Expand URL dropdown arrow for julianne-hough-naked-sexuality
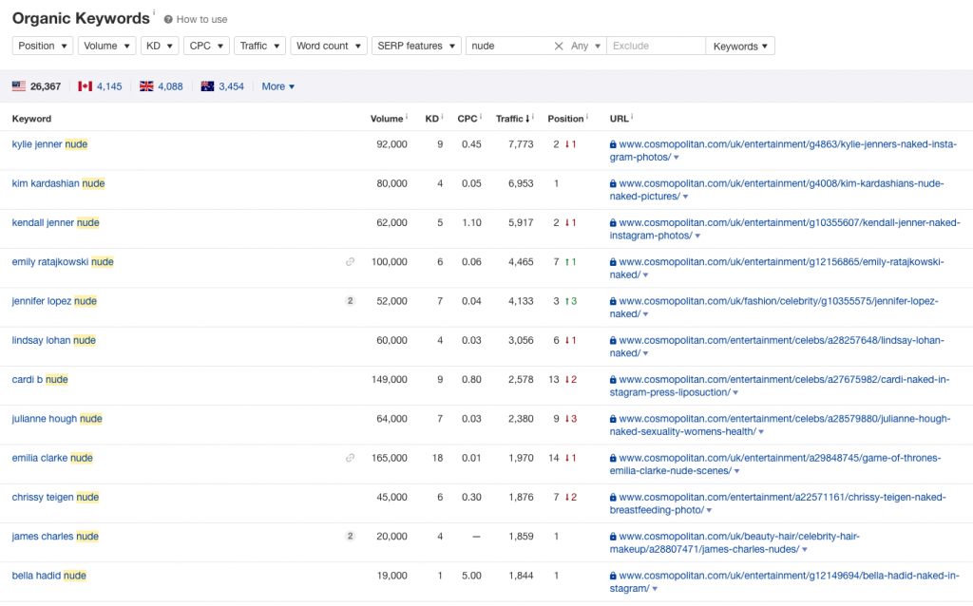 coord(761,432)
